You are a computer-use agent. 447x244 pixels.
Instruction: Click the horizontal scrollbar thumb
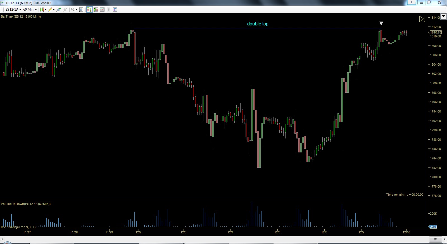(435, 239)
